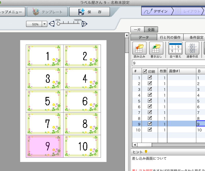Uncheck print checkbox for row 1
Viewport: 205px width, 171px height.
click(150, 78)
